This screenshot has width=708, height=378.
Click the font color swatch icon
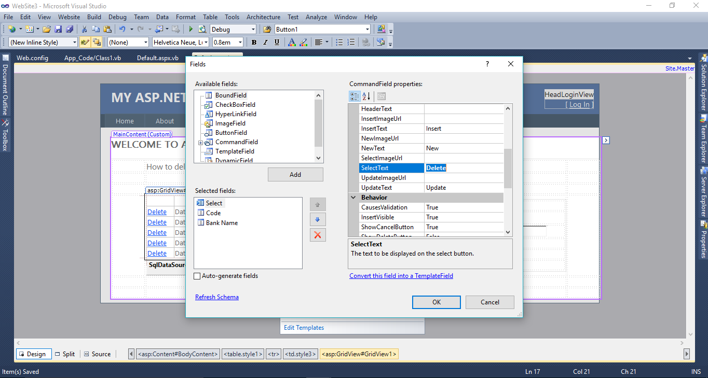pyautogui.click(x=292, y=42)
